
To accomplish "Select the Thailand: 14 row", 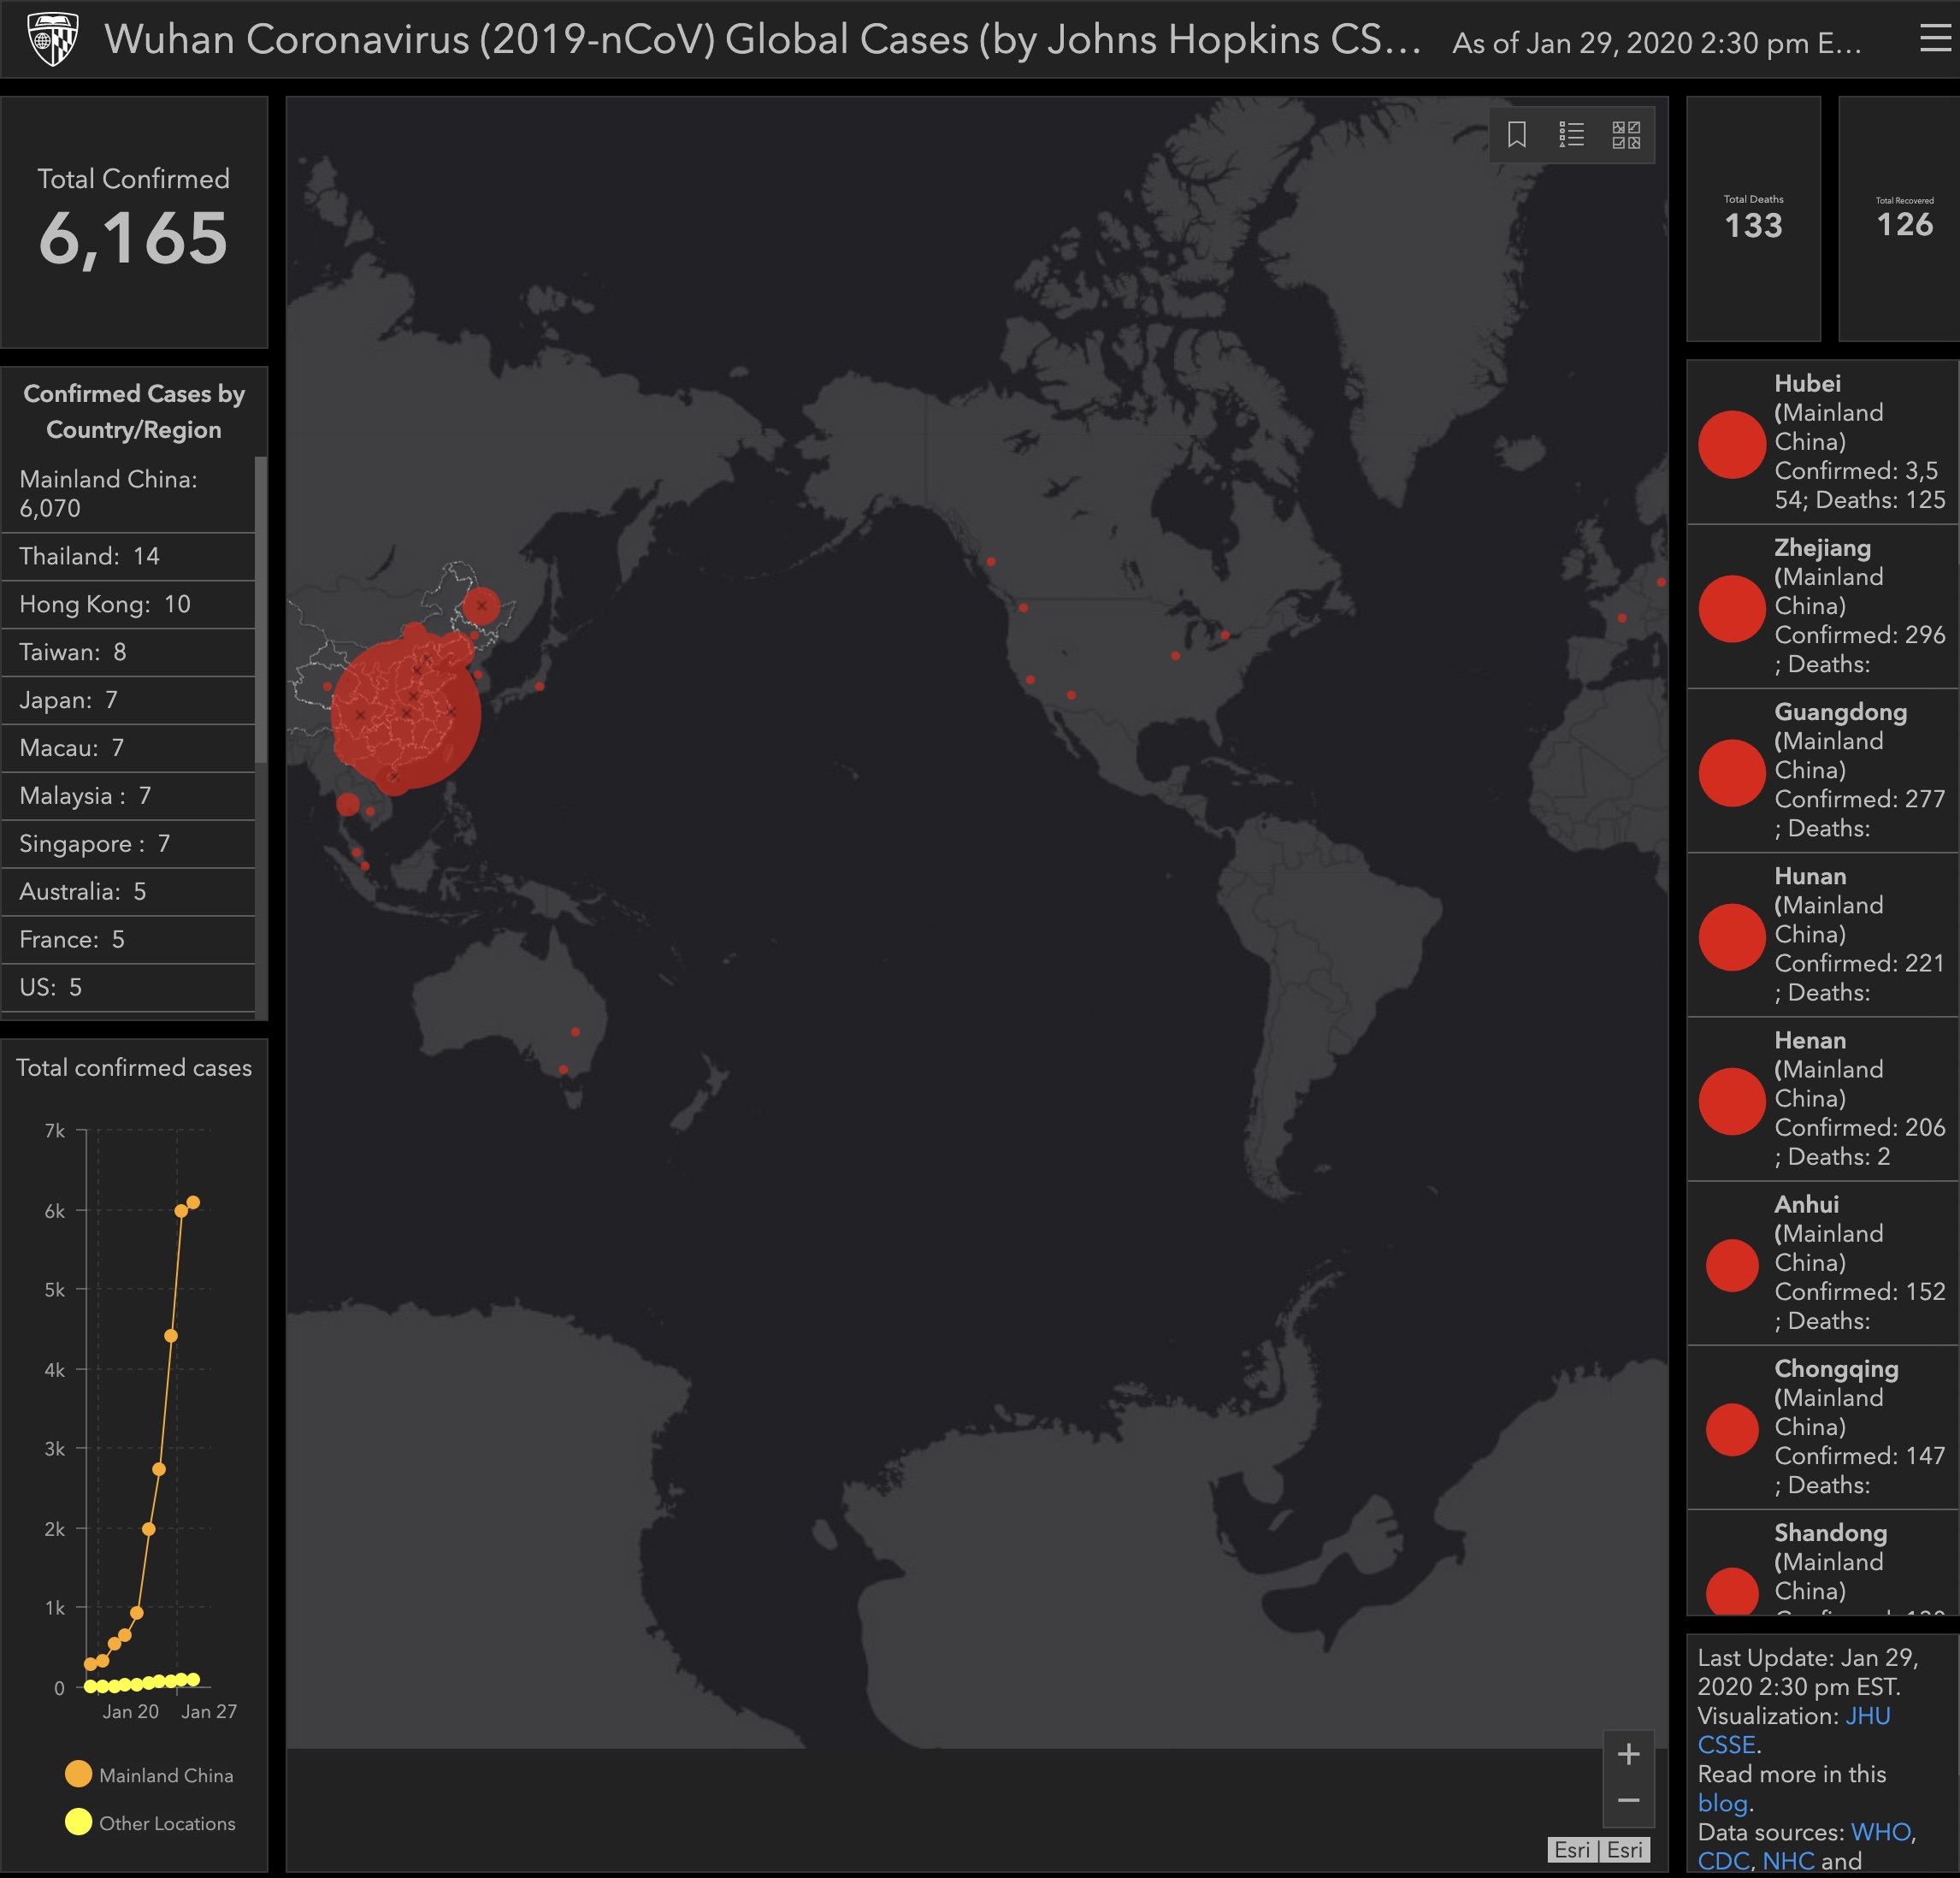I will point(128,556).
